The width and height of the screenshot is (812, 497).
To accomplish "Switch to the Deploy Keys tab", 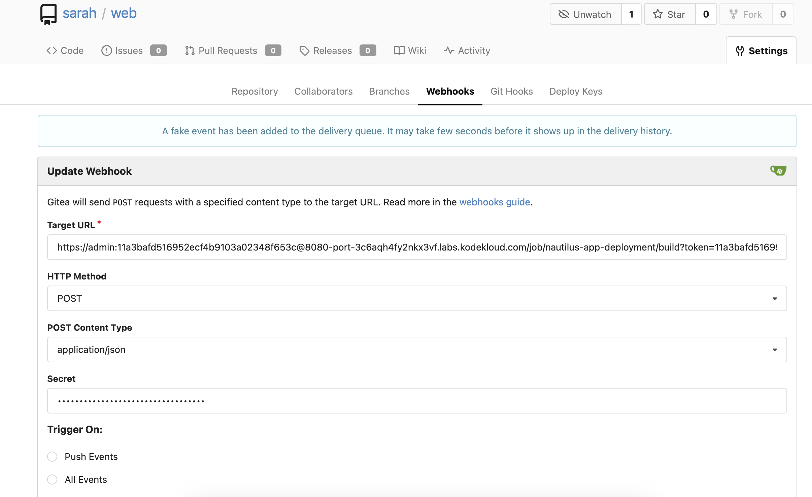I will 576,91.
